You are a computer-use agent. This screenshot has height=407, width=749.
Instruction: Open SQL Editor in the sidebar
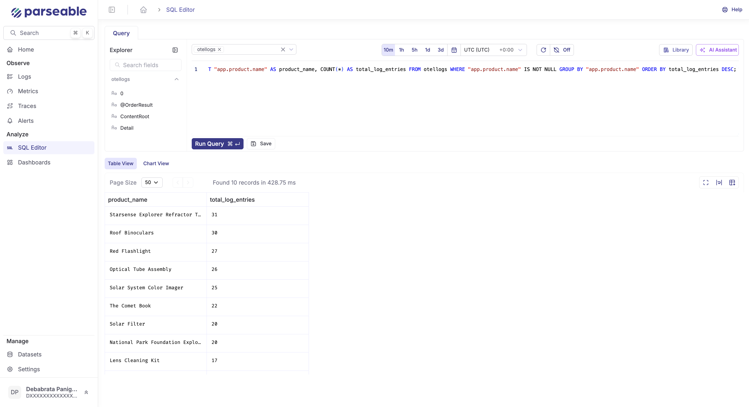(x=49, y=148)
